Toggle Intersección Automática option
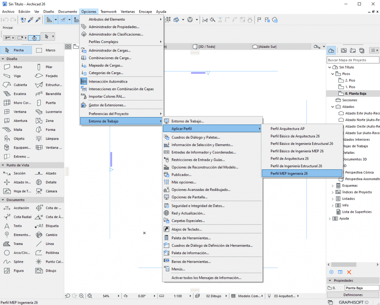The image size is (380, 305). pos(108,82)
